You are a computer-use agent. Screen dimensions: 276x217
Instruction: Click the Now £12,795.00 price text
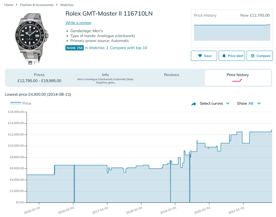click(x=255, y=16)
